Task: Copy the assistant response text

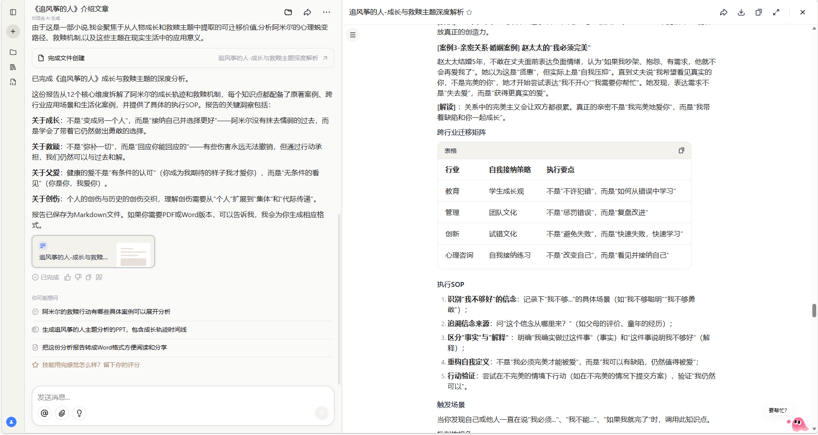Action: (89, 277)
